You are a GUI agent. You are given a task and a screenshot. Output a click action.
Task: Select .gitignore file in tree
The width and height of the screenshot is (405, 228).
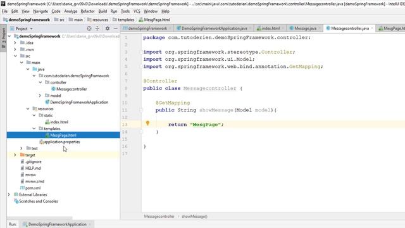pos(34,161)
